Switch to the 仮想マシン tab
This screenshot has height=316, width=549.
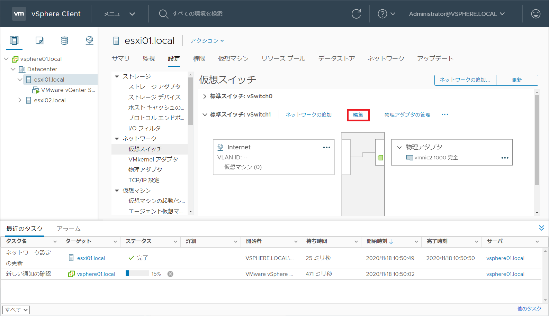[x=233, y=58]
